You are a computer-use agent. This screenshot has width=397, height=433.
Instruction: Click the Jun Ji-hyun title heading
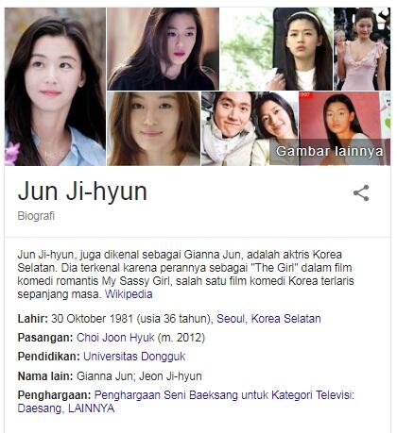tap(82, 192)
